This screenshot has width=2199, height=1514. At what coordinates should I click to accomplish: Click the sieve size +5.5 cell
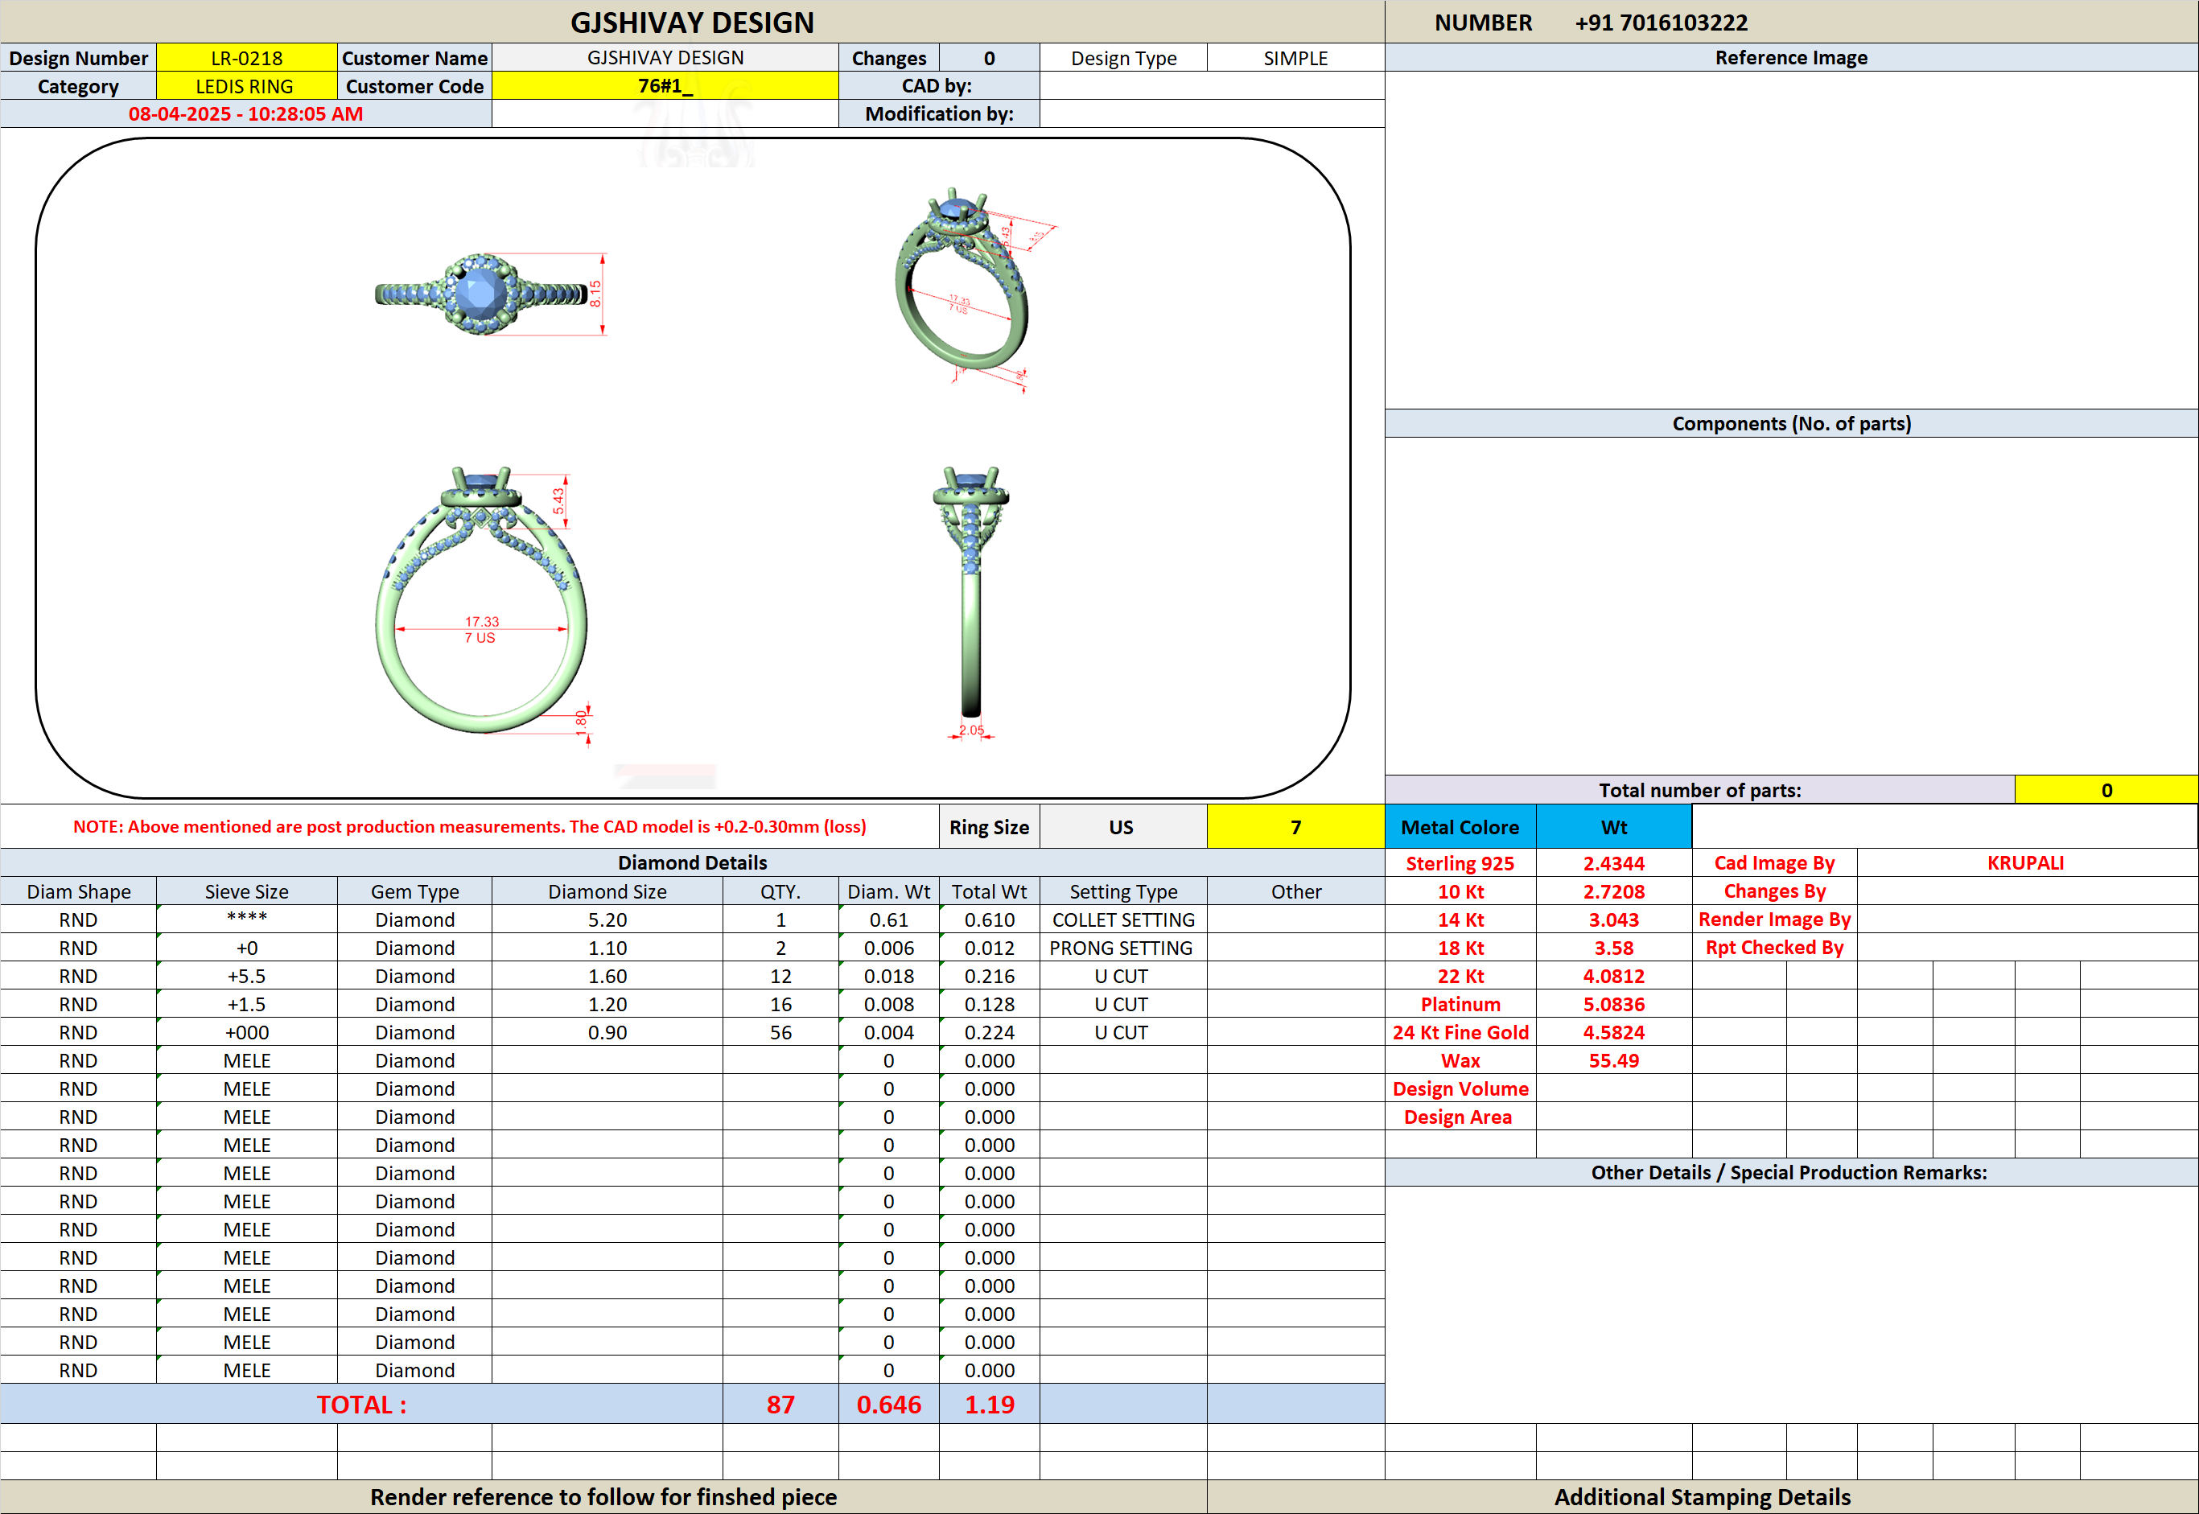[x=247, y=976]
